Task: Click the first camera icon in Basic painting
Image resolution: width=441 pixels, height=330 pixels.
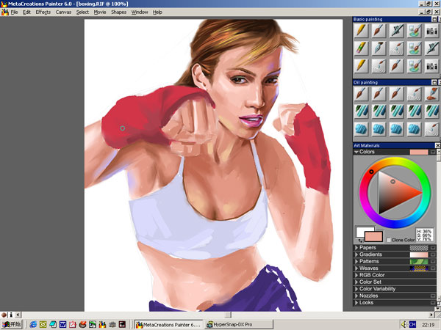Action: tap(431, 31)
